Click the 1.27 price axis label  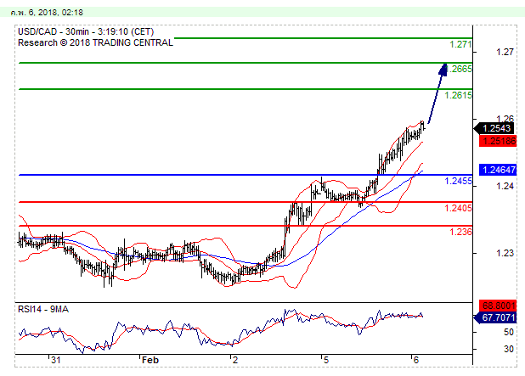point(505,52)
